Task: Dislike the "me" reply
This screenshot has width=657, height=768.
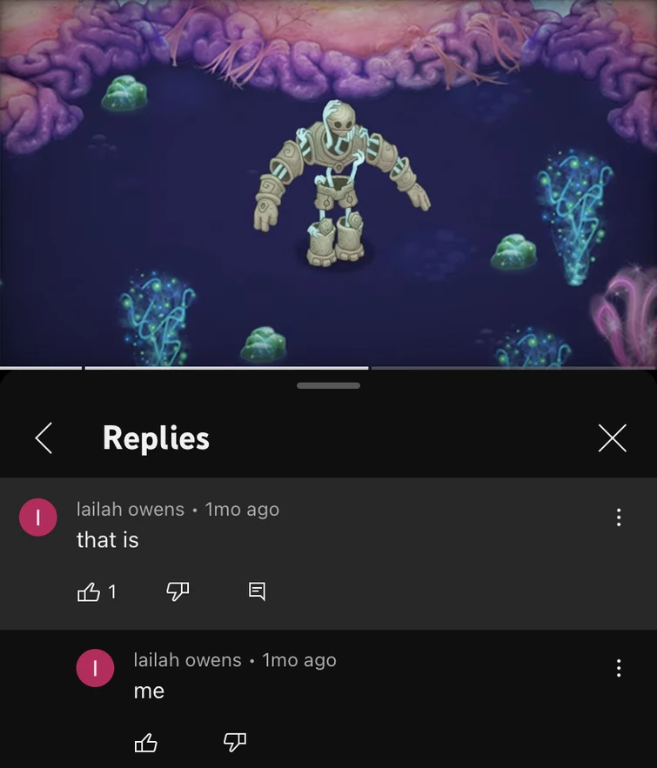Action: (235, 743)
